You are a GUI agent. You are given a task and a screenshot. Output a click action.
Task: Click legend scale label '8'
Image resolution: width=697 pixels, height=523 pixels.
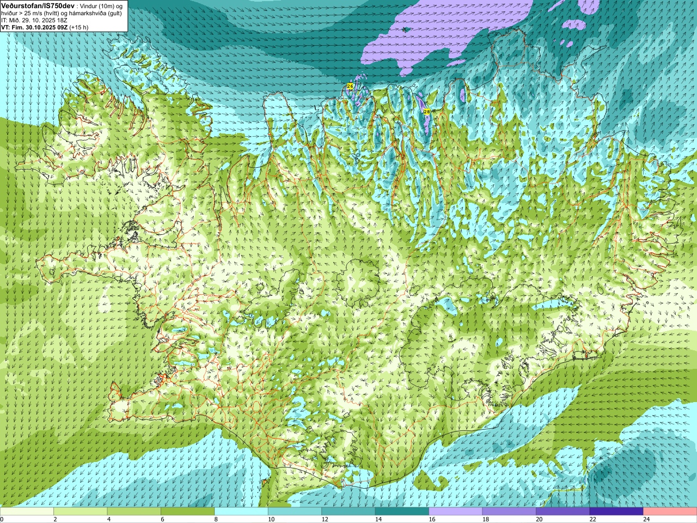click(x=216, y=519)
